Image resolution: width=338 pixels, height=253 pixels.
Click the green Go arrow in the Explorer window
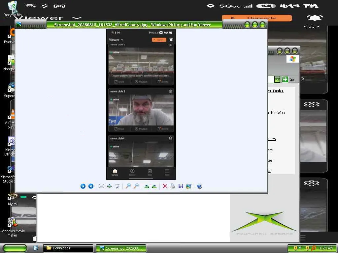coord(285,79)
